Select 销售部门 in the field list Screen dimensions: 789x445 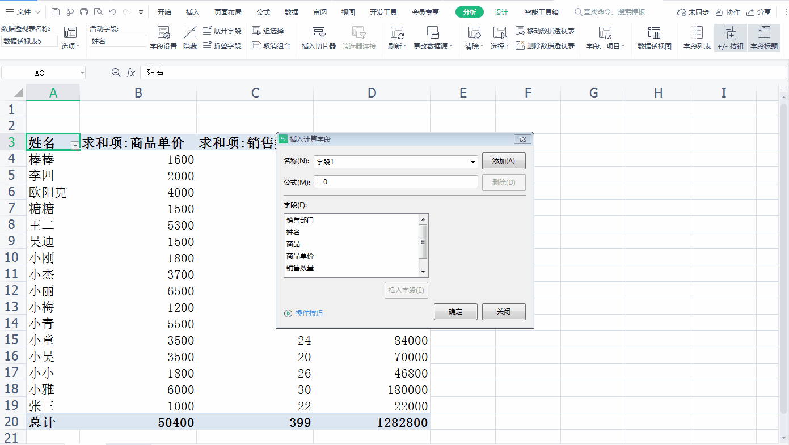click(300, 220)
